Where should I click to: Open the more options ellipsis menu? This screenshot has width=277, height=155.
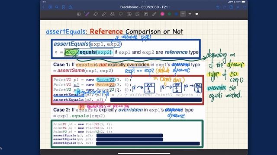pos(245,7)
